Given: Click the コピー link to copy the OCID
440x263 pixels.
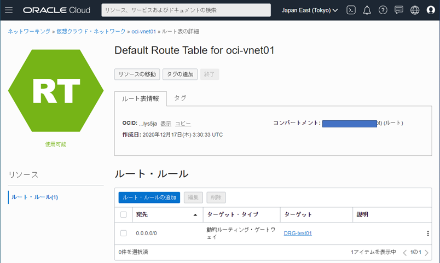Looking at the screenshot, I should point(183,124).
